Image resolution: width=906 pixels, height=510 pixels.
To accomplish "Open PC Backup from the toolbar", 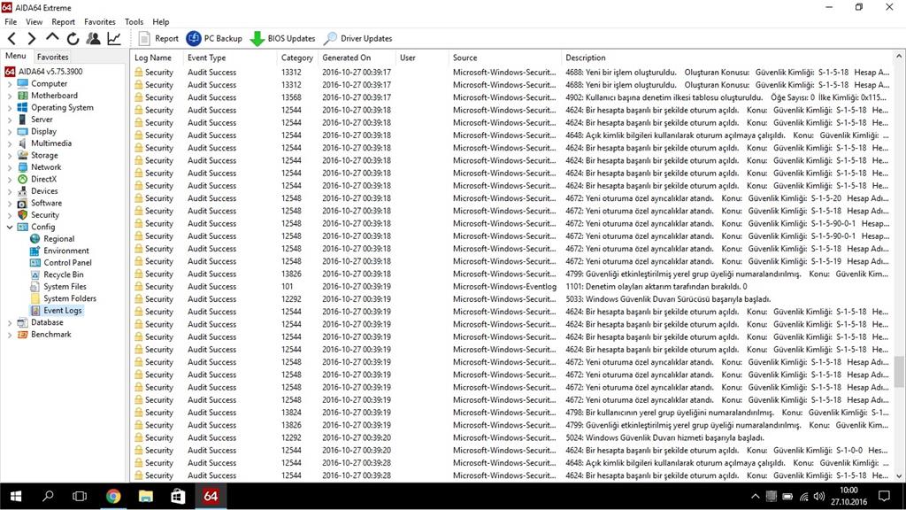I will (x=214, y=39).
